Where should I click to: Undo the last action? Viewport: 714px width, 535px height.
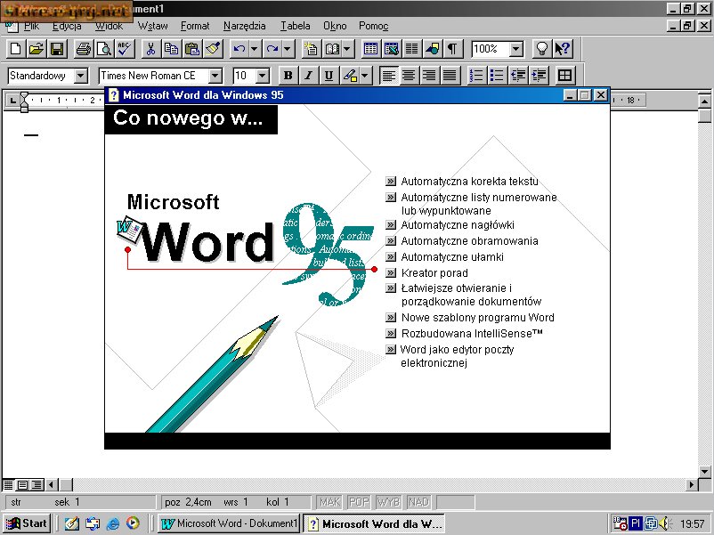(239, 49)
